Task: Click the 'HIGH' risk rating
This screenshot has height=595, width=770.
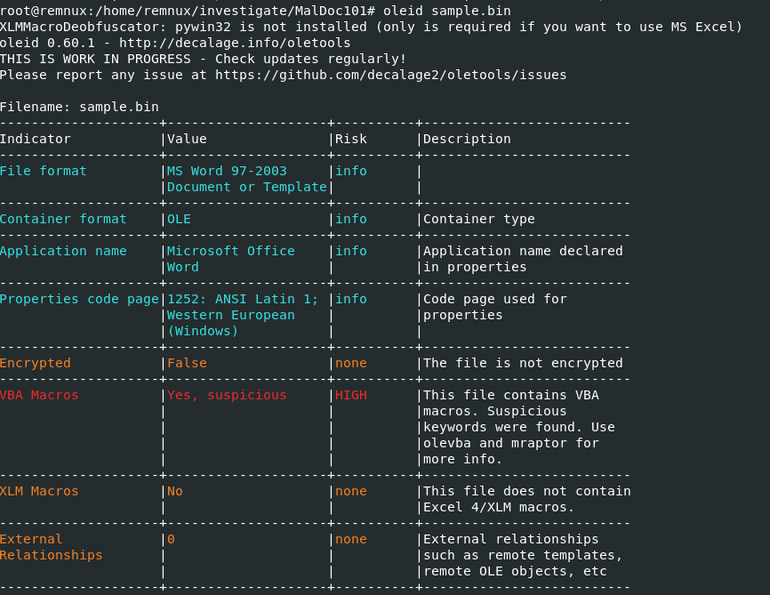Action: [x=350, y=395]
